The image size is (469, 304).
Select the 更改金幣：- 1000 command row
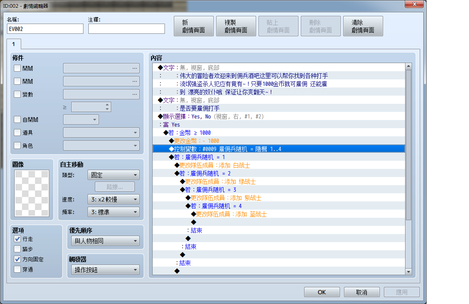pos(279,141)
